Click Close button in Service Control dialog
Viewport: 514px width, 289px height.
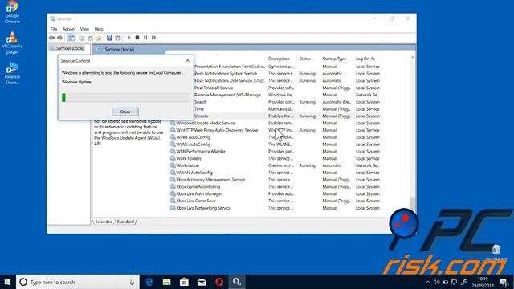click(x=125, y=112)
